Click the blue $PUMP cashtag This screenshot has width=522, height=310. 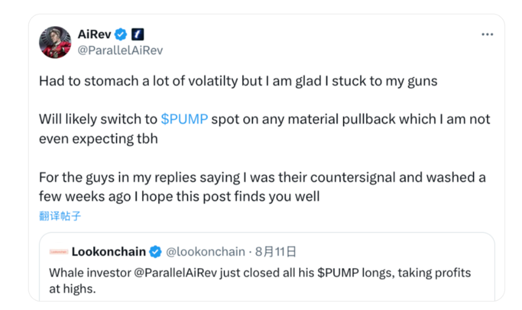click(x=185, y=119)
